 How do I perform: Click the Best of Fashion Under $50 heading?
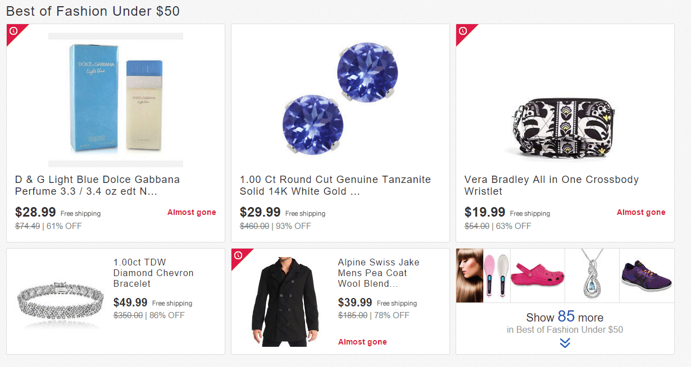click(93, 11)
